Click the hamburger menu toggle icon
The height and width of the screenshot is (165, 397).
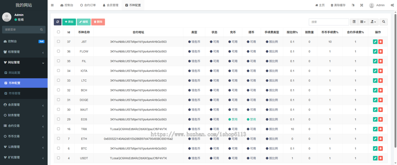(x=52, y=5)
